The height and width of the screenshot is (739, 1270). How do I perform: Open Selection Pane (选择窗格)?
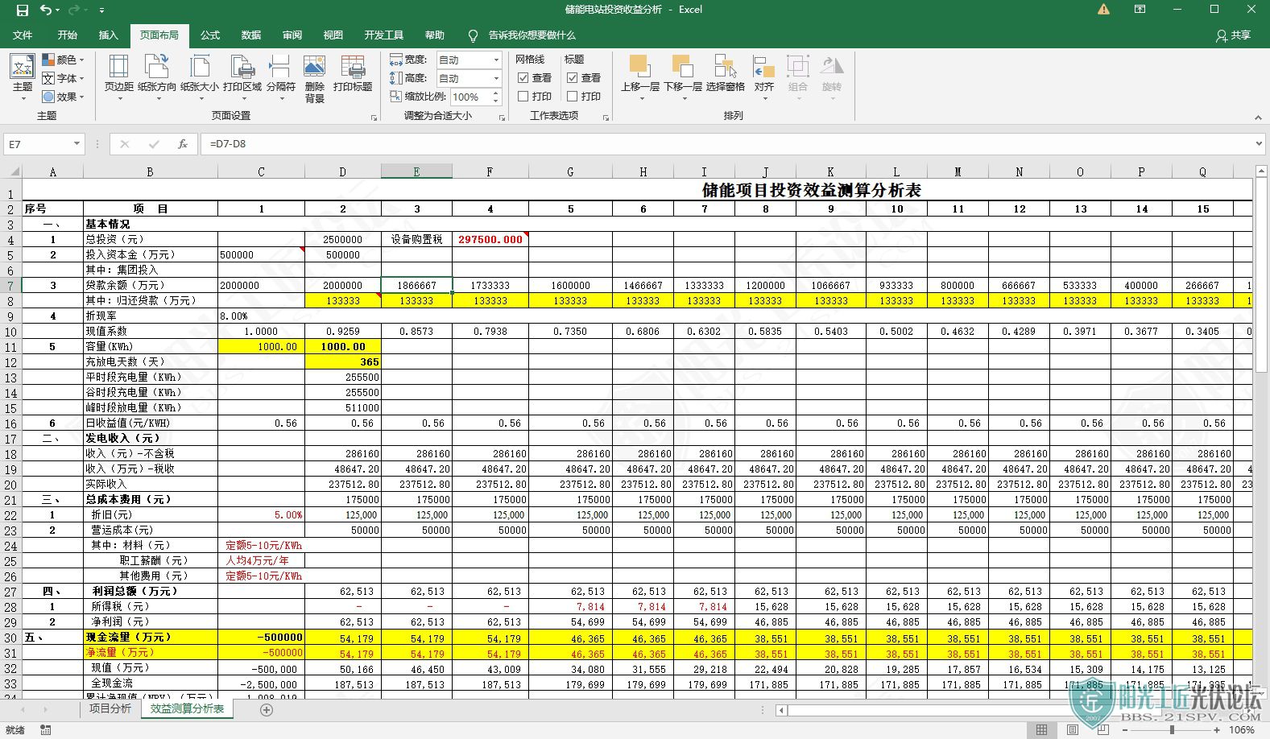(726, 74)
